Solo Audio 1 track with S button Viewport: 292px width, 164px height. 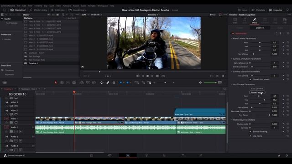pyautogui.click(x=16, y=132)
